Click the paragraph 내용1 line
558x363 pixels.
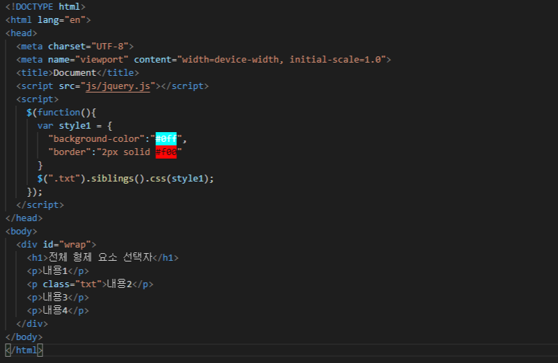(58, 271)
